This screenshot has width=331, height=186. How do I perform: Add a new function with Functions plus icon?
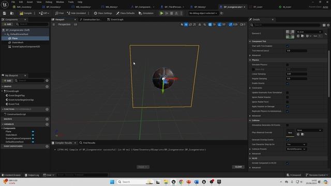[x=47, y=109]
